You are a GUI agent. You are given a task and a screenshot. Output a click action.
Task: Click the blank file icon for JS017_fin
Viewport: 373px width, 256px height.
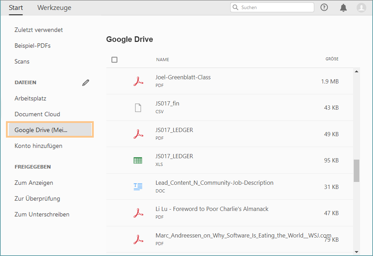pyautogui.click(x=138, y=108)
